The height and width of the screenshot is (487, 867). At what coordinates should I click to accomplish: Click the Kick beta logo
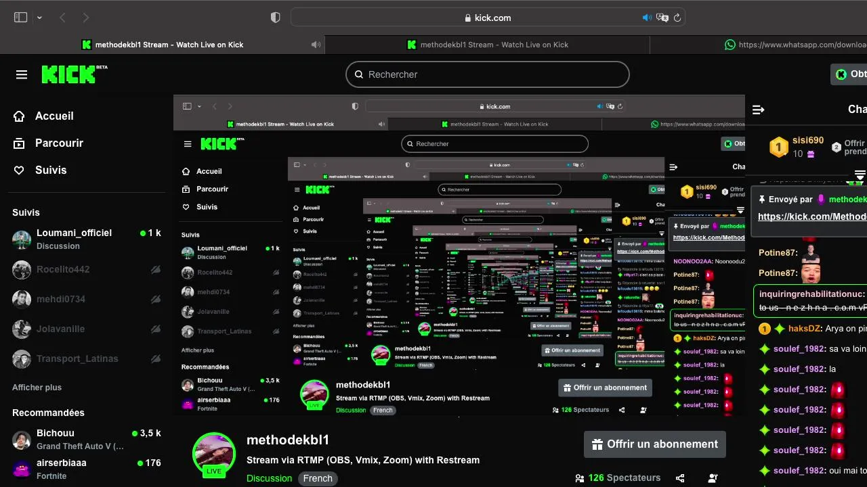[74, 74]
